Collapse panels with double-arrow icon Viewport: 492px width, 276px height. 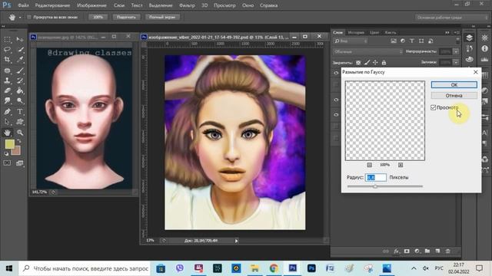447,32
